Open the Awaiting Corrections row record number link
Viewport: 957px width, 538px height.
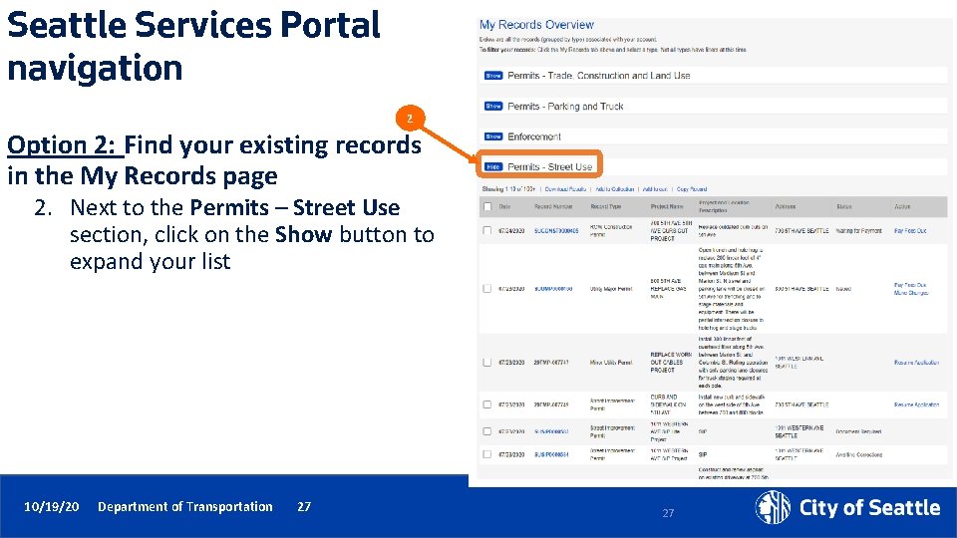click(551, 455)
